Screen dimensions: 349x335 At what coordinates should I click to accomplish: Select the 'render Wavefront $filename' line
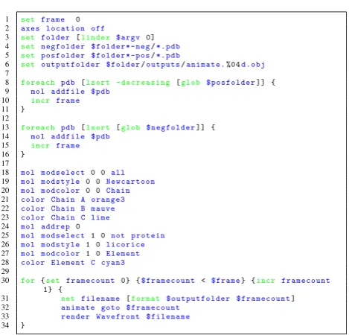pyautogui.click(x=126, y=316)
